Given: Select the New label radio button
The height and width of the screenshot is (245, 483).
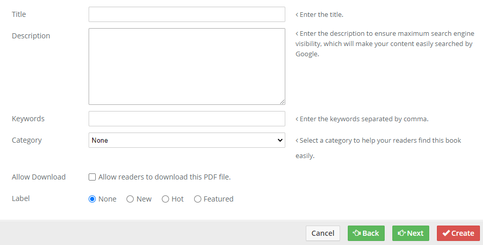Looking at the screenshot, I should [130, 199].
